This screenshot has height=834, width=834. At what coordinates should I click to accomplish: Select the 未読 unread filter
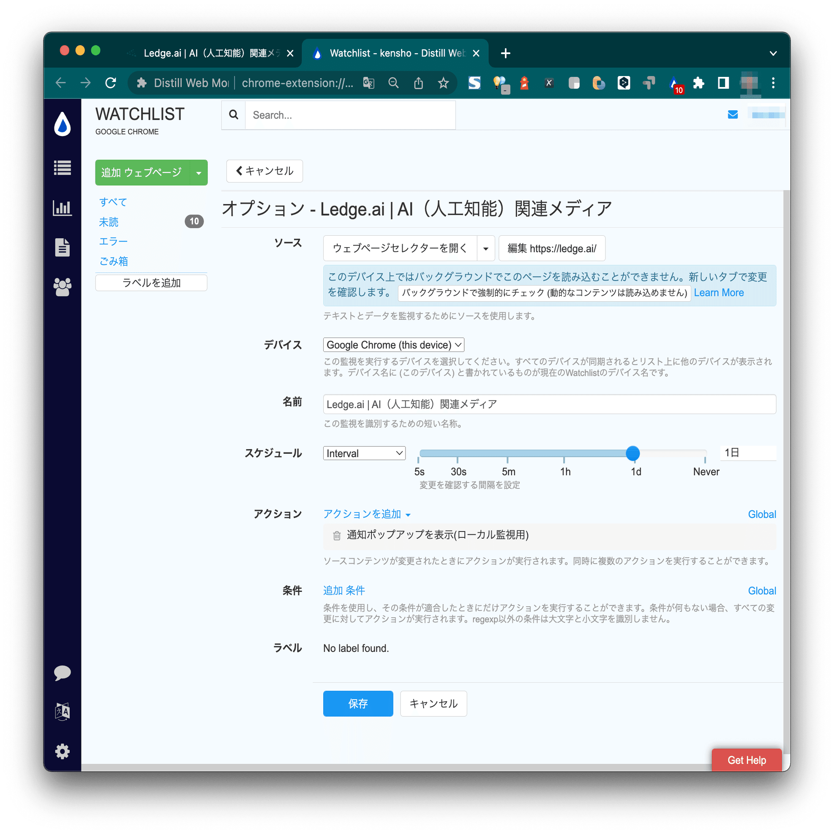pyautogui.click(x=109, y=222)
